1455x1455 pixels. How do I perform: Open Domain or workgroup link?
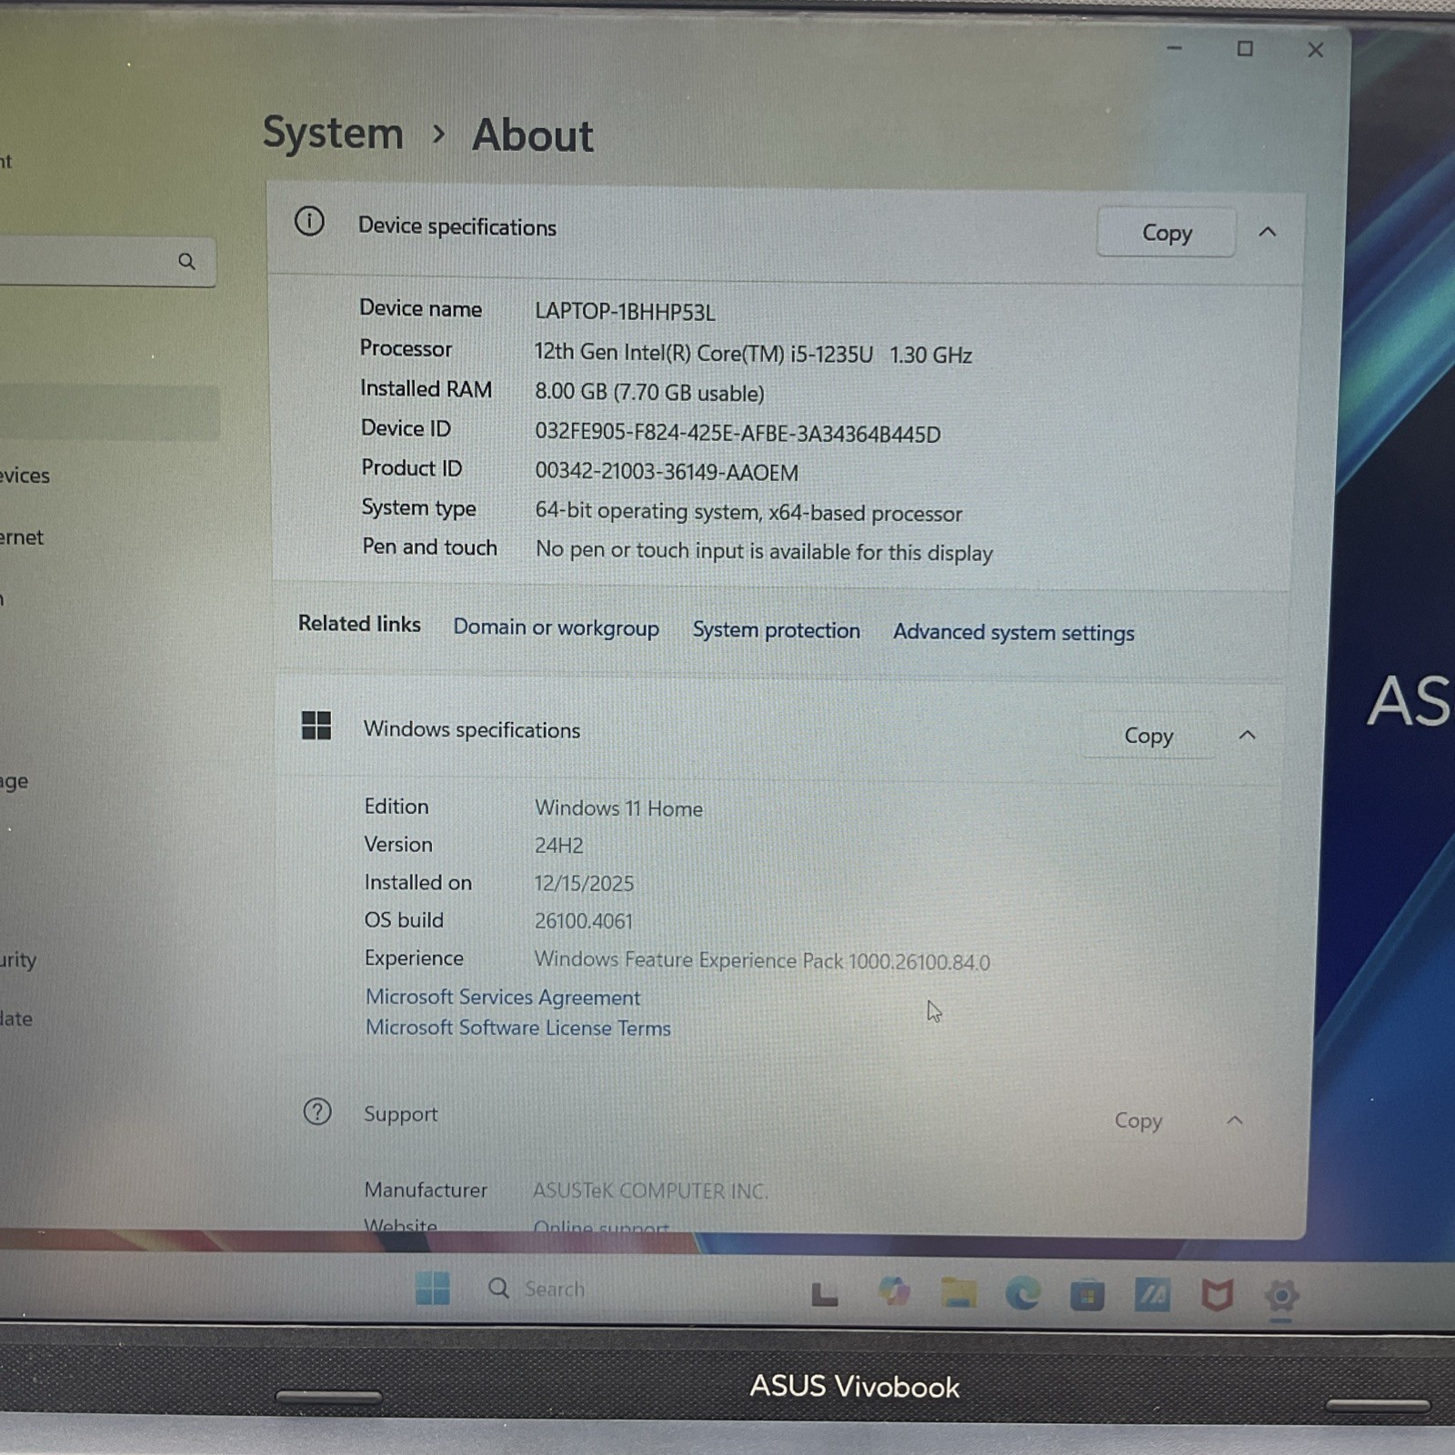click(557, 627)
